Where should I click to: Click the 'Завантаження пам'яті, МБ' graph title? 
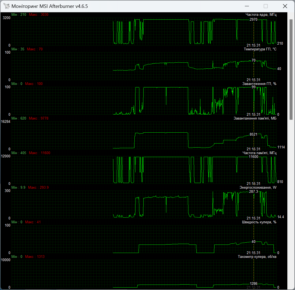(255, 118)
